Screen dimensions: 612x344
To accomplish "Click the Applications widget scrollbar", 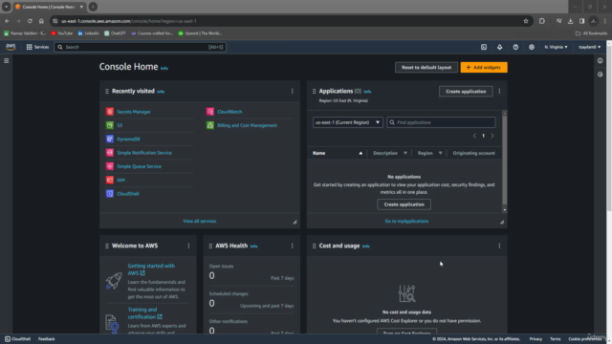I will pos(504,161).
